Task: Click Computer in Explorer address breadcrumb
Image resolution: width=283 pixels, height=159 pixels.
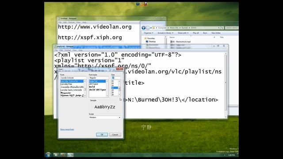Action: pos(162,28)
